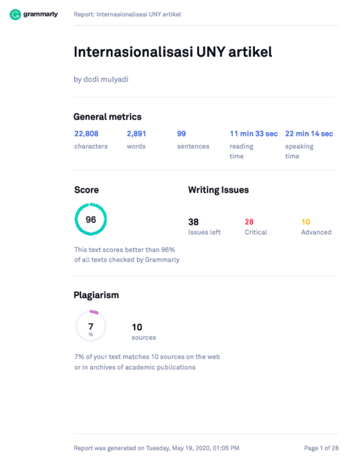Click the 'words' label
This screenshot has height=463, width=357.
tap(136, 146)
